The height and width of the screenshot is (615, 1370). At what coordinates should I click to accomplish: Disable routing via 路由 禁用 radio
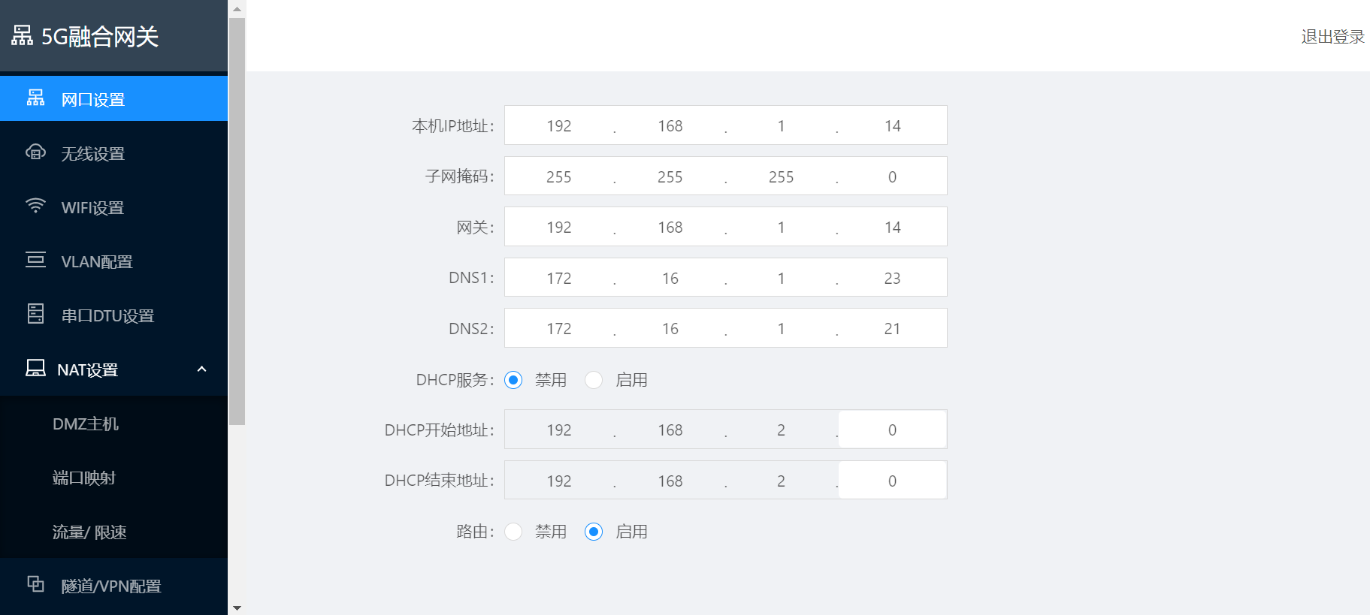coord(513,532)
